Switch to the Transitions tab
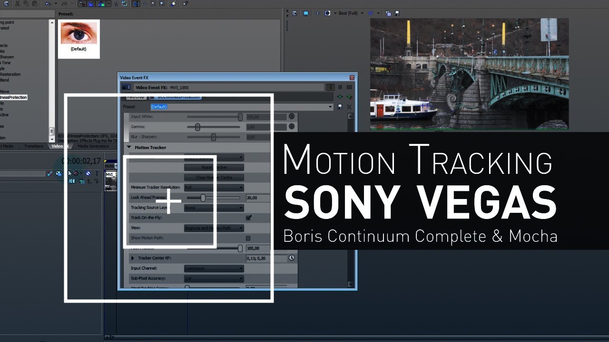Image resolution: width=609 pixels, height=342 pixels. tap(34, 146)
